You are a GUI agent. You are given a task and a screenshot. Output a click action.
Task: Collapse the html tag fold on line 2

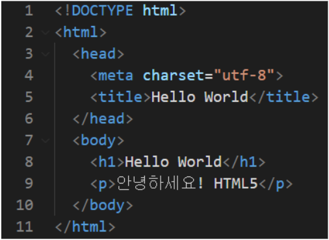pos(46,32)
